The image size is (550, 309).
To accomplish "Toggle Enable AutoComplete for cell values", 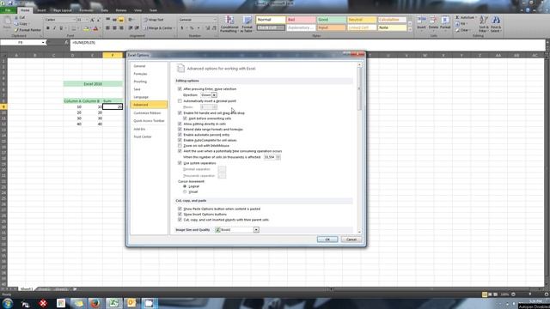I will coord(180,140).
